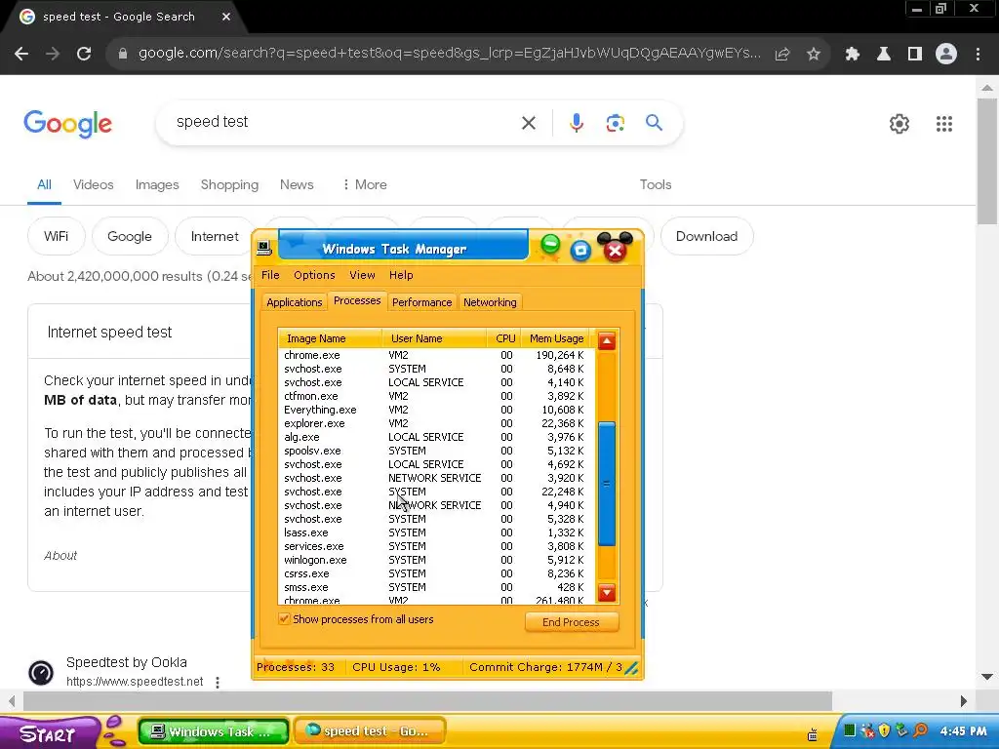Click the Chrome back arrow
The image size is (999, 749).
[x=21, y=55]
